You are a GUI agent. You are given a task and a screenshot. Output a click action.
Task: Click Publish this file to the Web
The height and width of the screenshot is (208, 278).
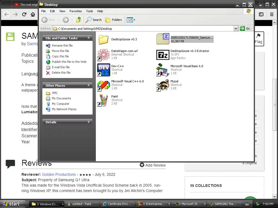(69, 62)
